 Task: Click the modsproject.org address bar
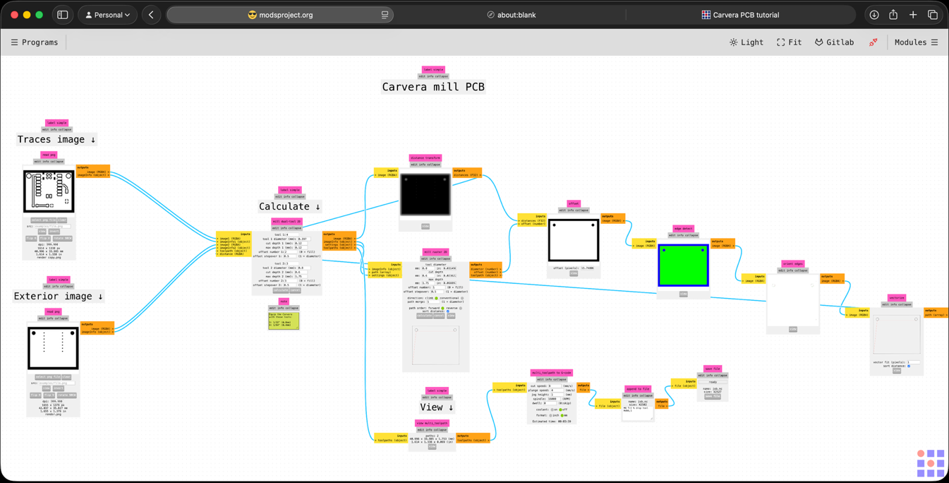coord(280,15)
